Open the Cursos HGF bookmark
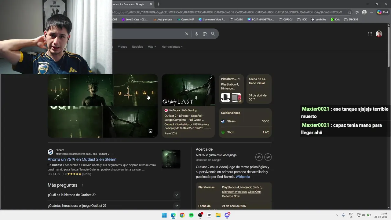 point(185,20)
